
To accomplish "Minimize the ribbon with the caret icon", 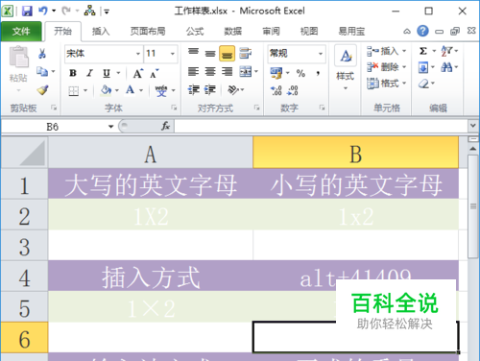I will click(407, 32).
